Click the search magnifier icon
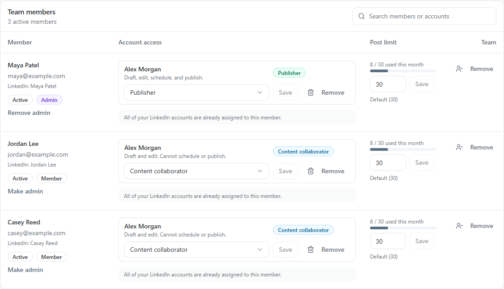 [361, 16]
